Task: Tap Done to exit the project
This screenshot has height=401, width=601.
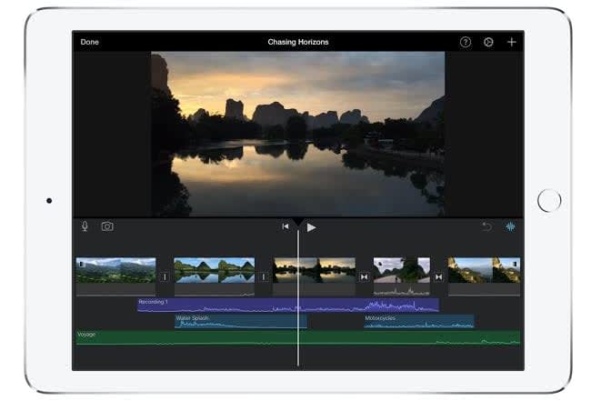Action: pyautogui.click(x=90, y=42)
